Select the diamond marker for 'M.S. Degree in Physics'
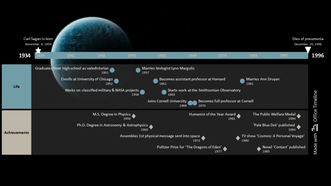Image resolution: width=331 pixels, height=186 pixels. pyautogui.click(x=133, y=116)
